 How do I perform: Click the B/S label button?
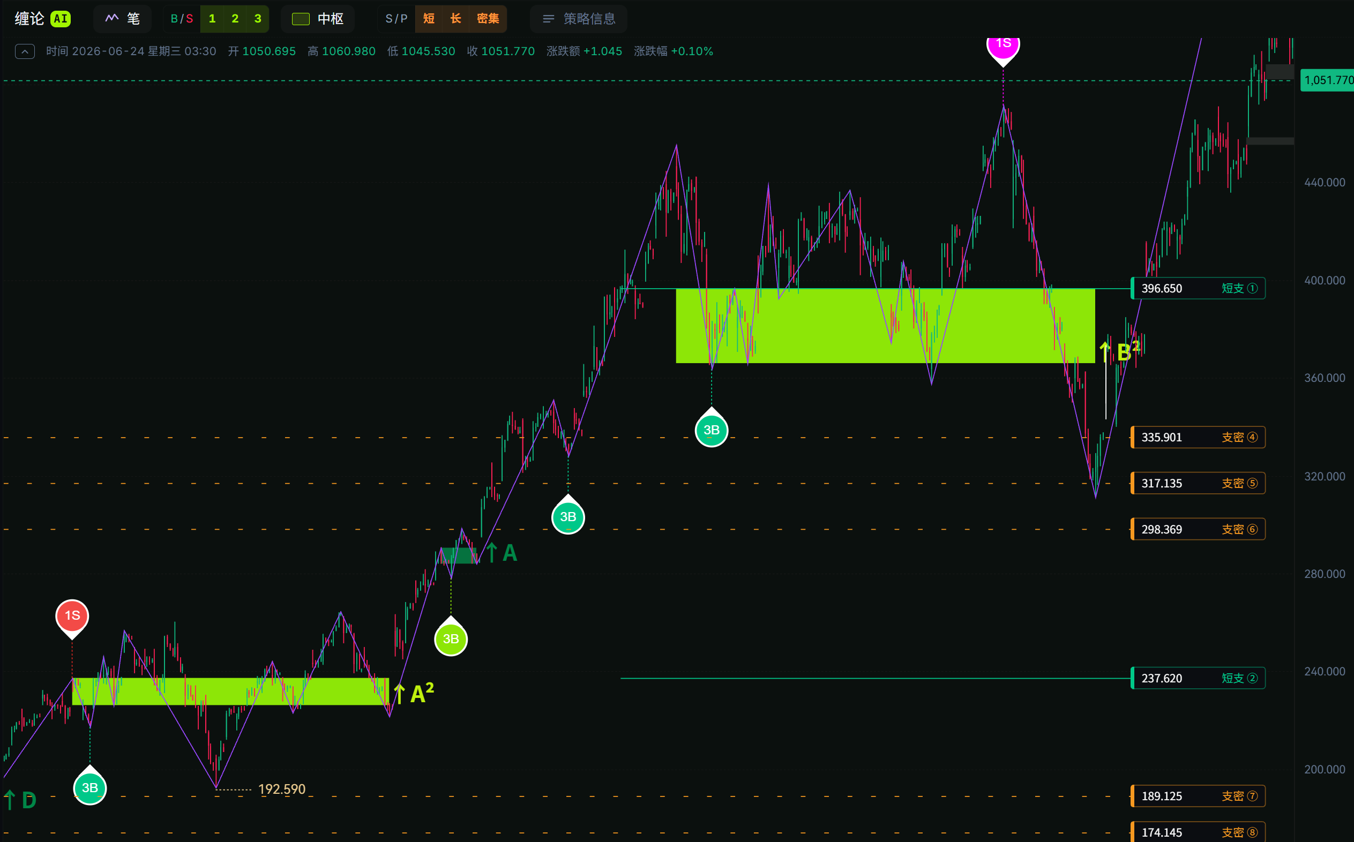coord(182,19)
